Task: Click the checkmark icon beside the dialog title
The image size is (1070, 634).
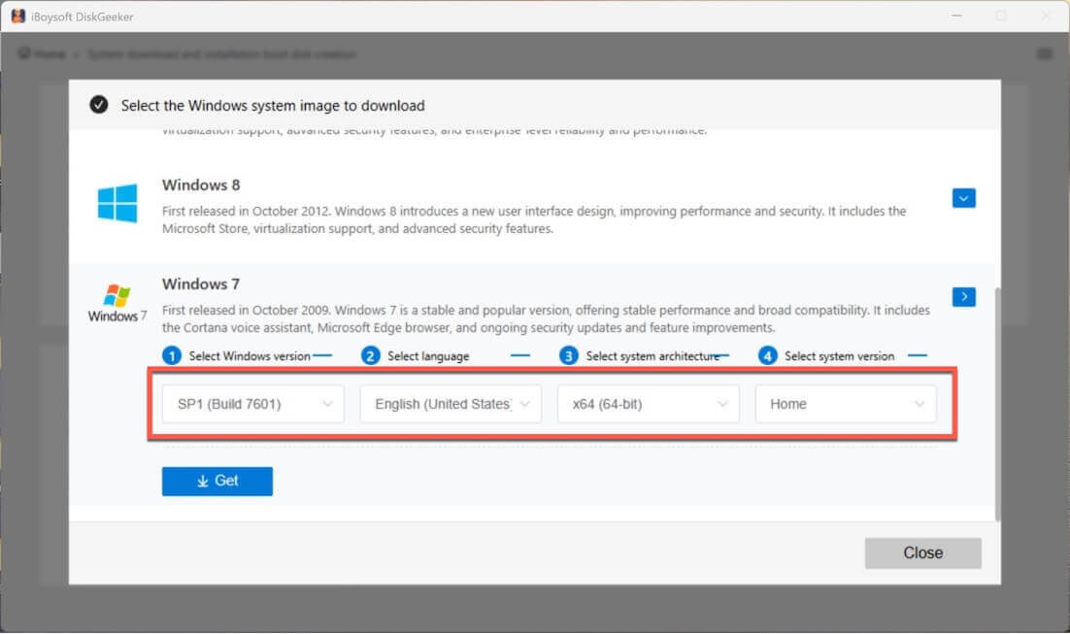Action: pyautogui.click(x=99, y=105)
